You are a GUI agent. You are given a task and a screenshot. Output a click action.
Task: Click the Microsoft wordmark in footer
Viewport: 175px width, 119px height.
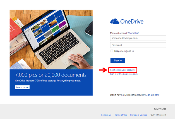[160, 109]
